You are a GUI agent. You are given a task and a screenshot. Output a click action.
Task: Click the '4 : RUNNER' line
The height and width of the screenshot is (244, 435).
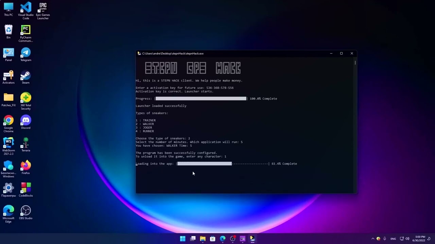click(x=145, y=131)
